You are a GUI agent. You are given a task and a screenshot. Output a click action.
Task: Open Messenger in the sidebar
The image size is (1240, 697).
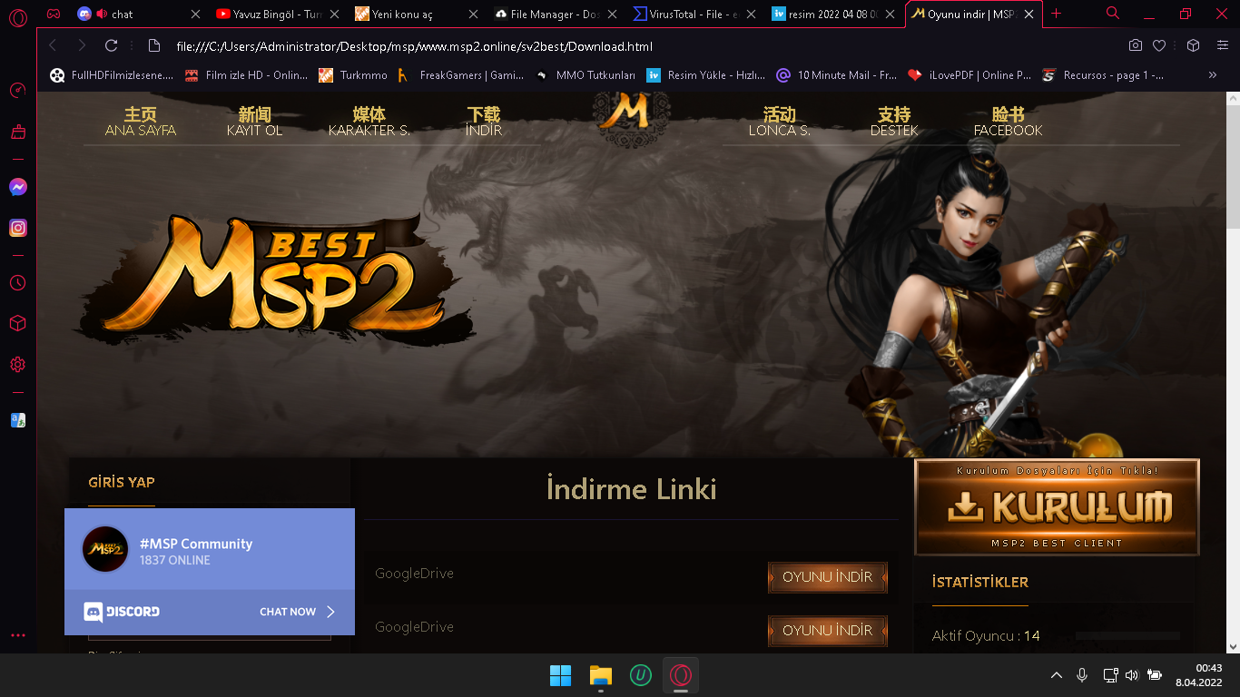tap(17, 187)
